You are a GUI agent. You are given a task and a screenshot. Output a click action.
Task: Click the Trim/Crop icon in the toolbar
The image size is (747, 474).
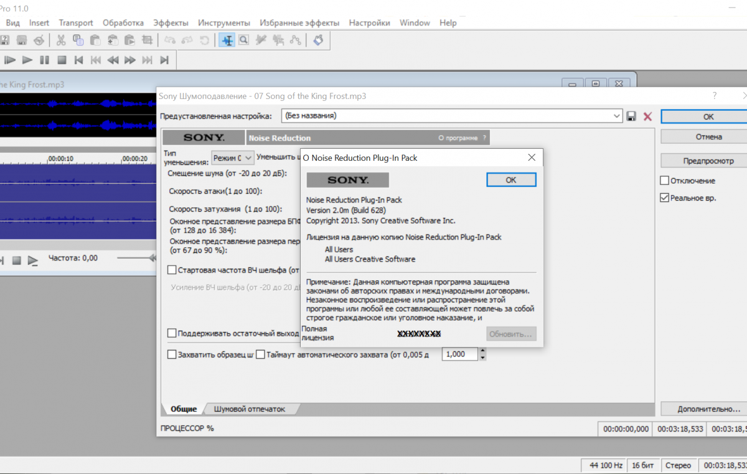(147, 40)
